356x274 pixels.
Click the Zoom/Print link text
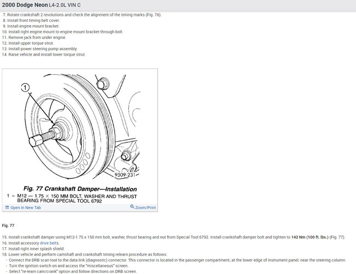[146, 208]
